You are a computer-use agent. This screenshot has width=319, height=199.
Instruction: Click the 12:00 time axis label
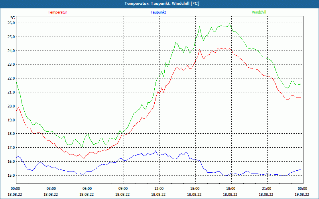point(159,189)
